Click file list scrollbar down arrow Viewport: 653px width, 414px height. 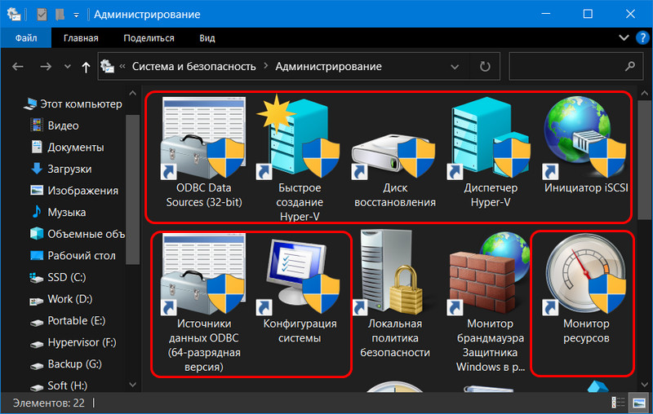point(644,385)
